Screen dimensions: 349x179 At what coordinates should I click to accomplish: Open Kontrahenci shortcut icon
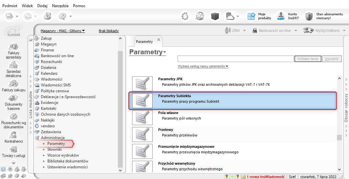pyautogui.click(x=14, y=135)
